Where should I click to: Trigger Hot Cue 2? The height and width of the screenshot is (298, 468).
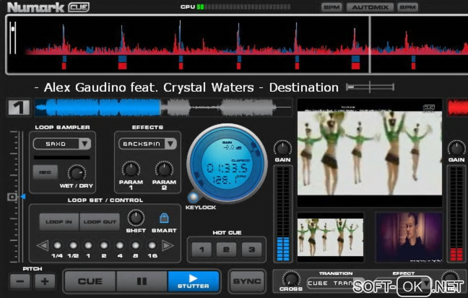(226, 249)
